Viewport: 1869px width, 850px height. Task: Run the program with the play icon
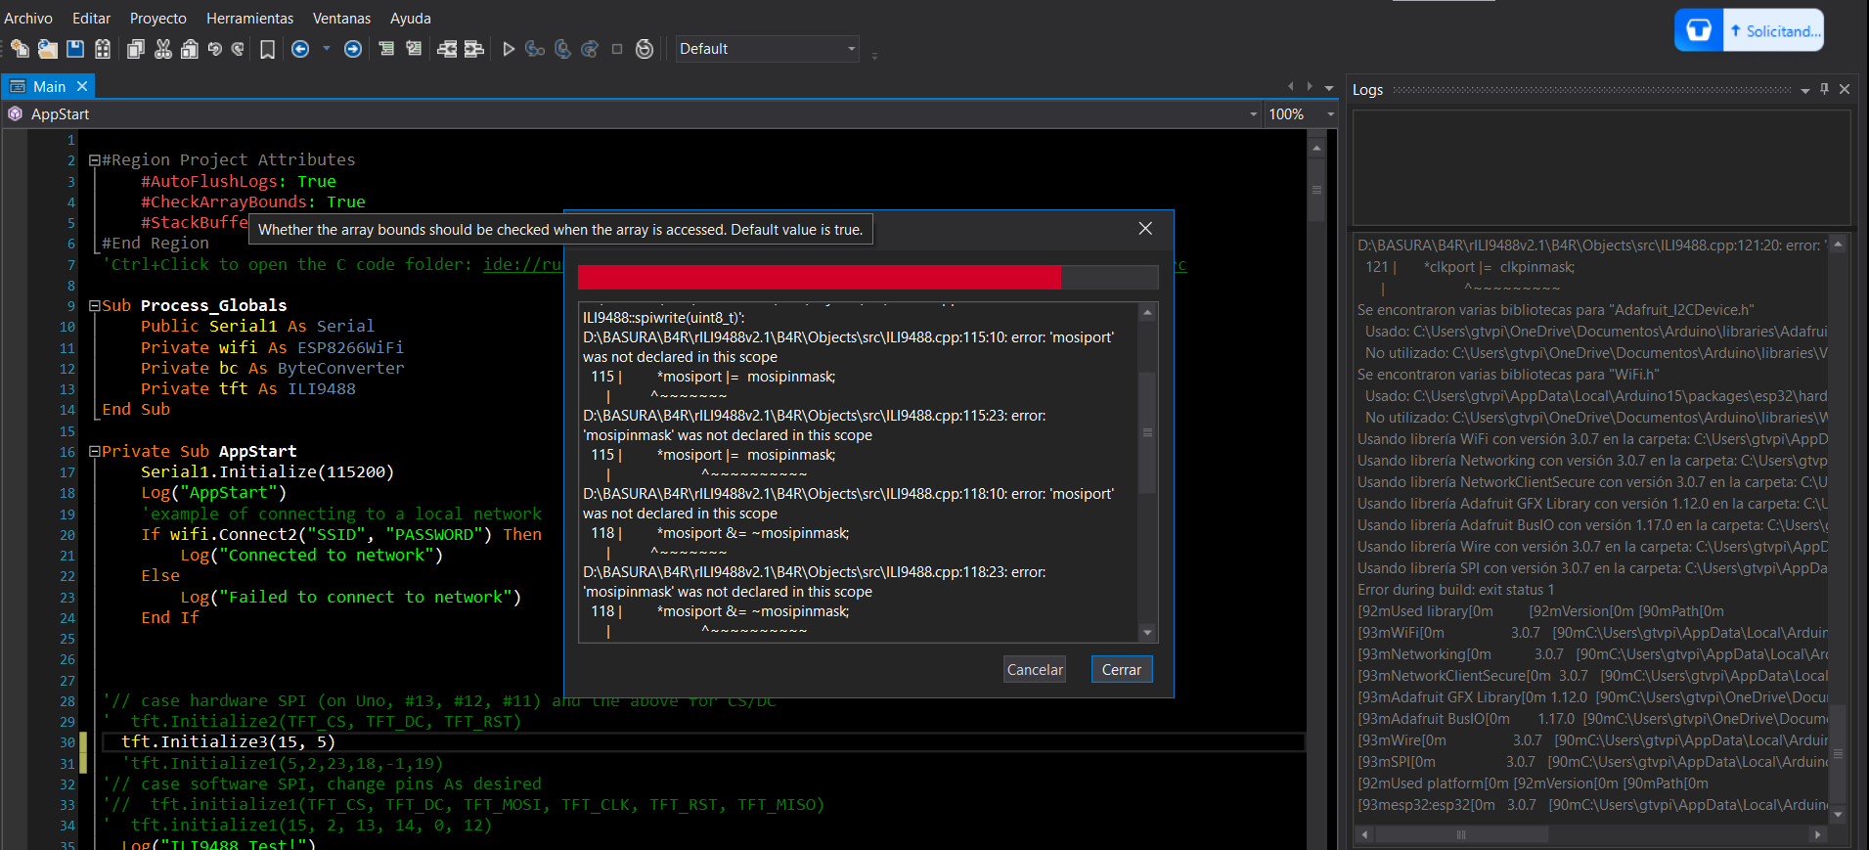(509, 49)
